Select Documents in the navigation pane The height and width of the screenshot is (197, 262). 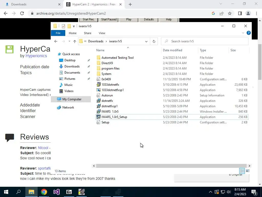pyautogui.click(x=72, y=73)
